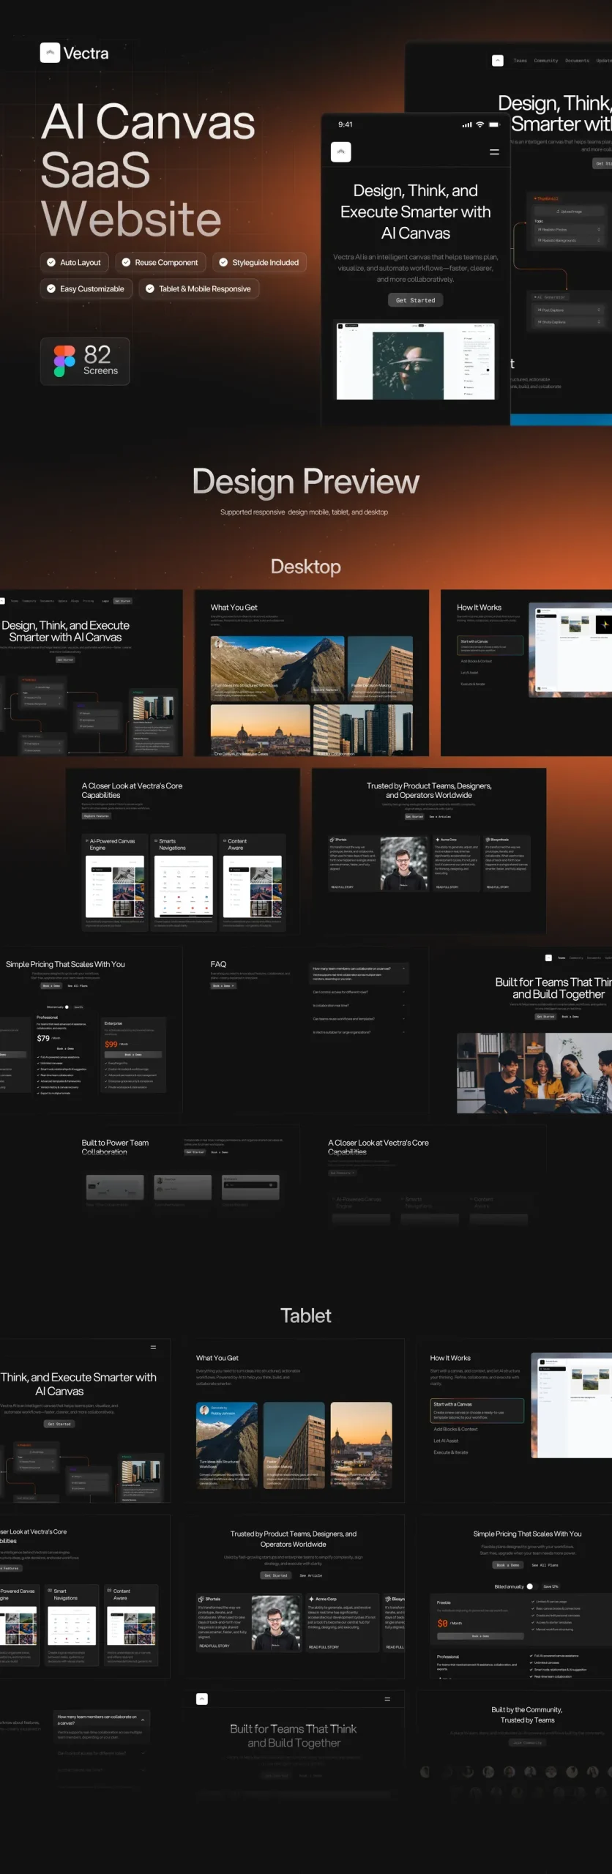
Task: Expand the Realistic Photos dropdown in canvas mockup
Action: coord(599,230)
